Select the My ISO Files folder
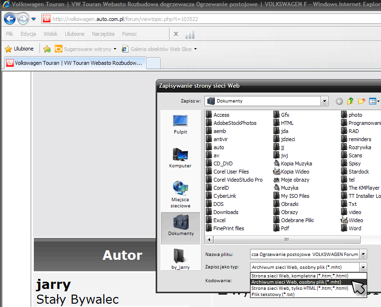Viewport: 381px width, 307px height. click(291, 196)
